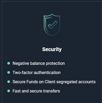The height and width of the screenshot is (103, 102).
Task: Click the word 'protection' in first bullet
Action: pos(55,63)
